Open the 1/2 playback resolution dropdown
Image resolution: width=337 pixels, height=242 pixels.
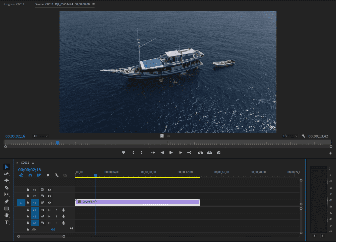(290, 136)
